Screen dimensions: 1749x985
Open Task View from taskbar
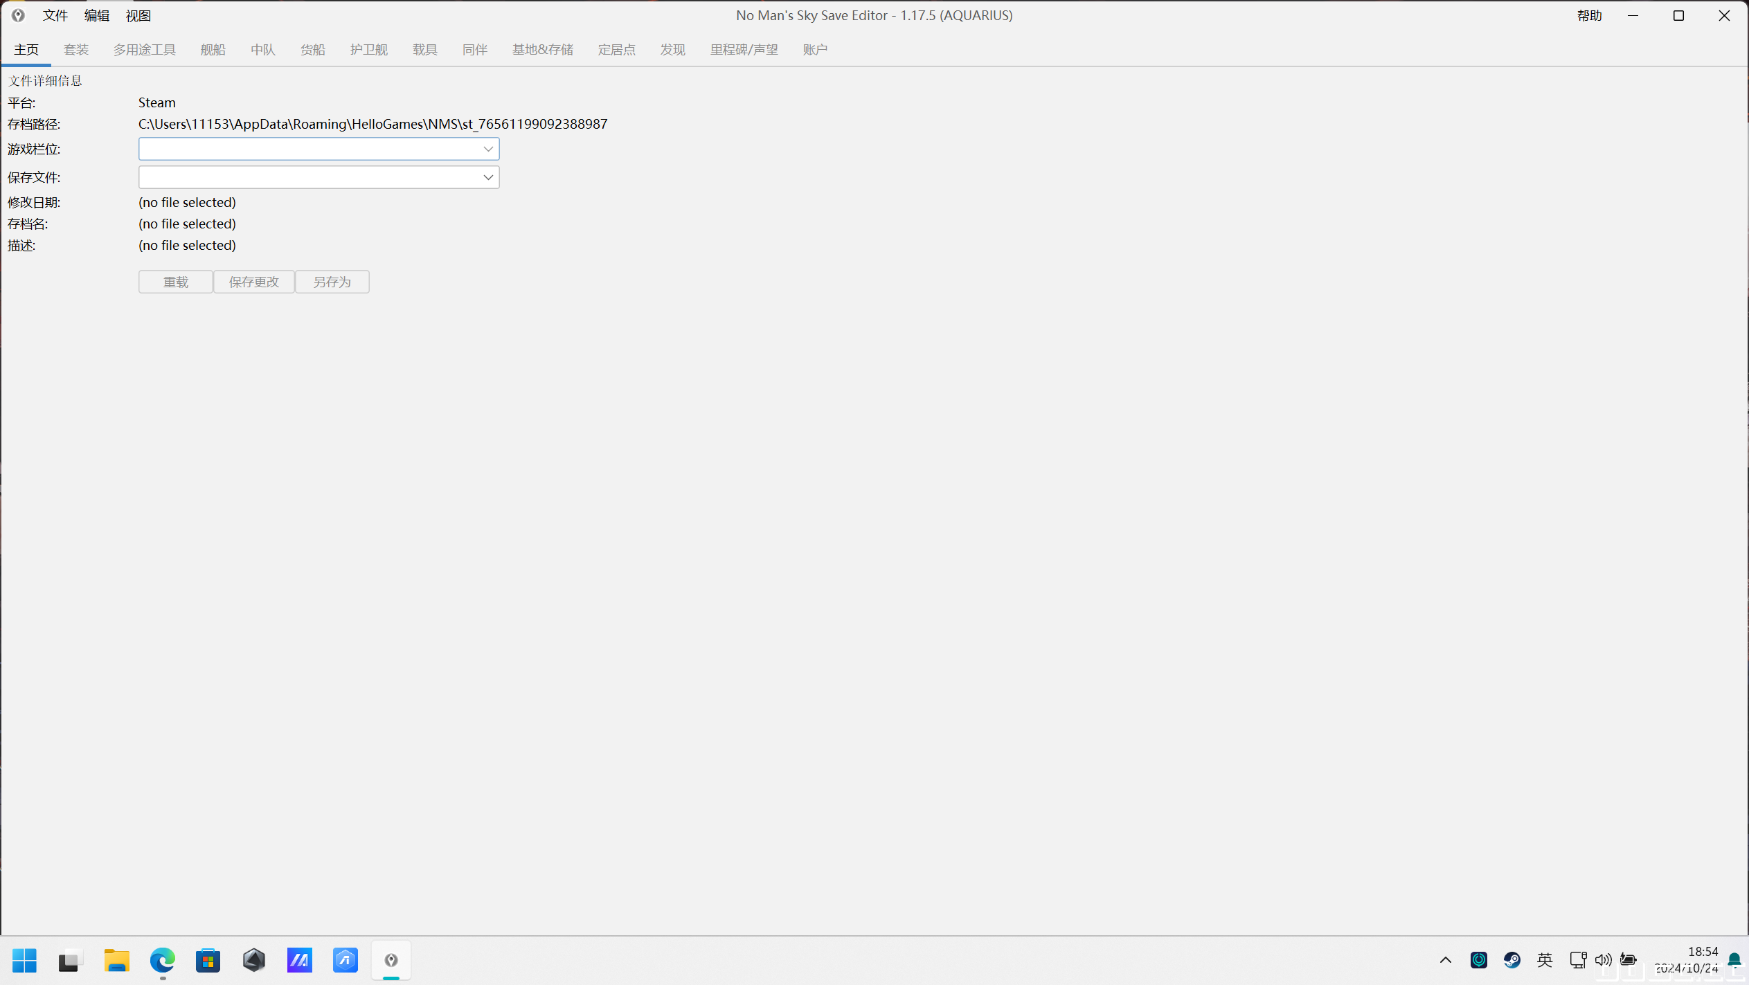tap(70, 960)
